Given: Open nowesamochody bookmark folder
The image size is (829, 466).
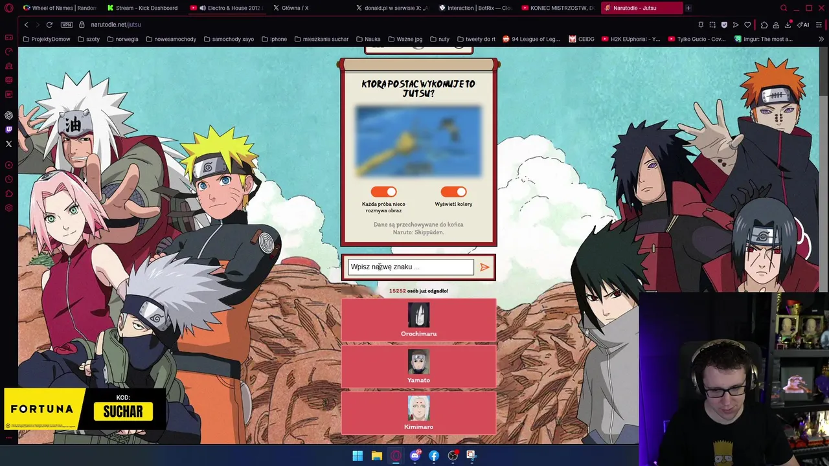Looking at the screenshot, I should (171, 39).
